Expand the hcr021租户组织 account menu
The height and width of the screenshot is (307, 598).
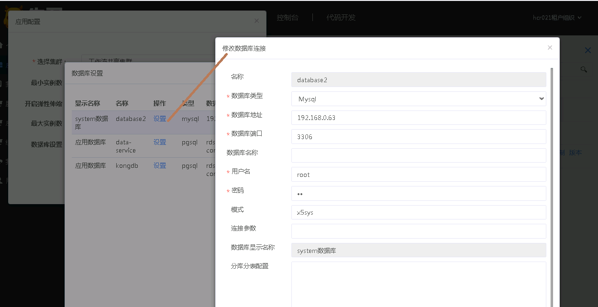tap(557, 18)
